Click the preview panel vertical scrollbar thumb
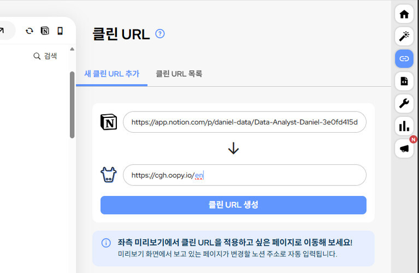The height and width of the screenshot is (273, 419). click(72, 105)
